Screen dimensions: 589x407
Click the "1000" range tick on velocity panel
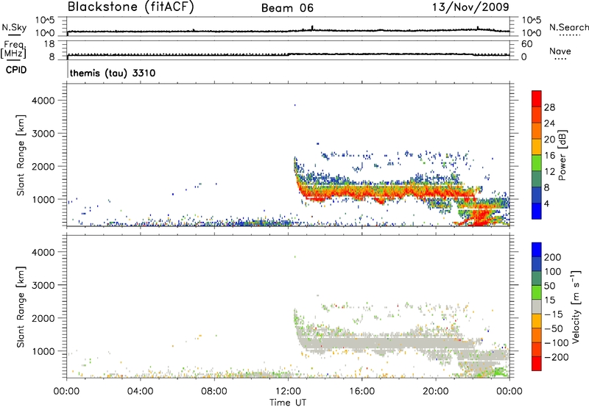click(43, 351)
